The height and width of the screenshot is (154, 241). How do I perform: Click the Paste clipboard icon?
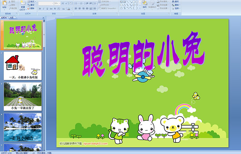click(x=4, y=3)
